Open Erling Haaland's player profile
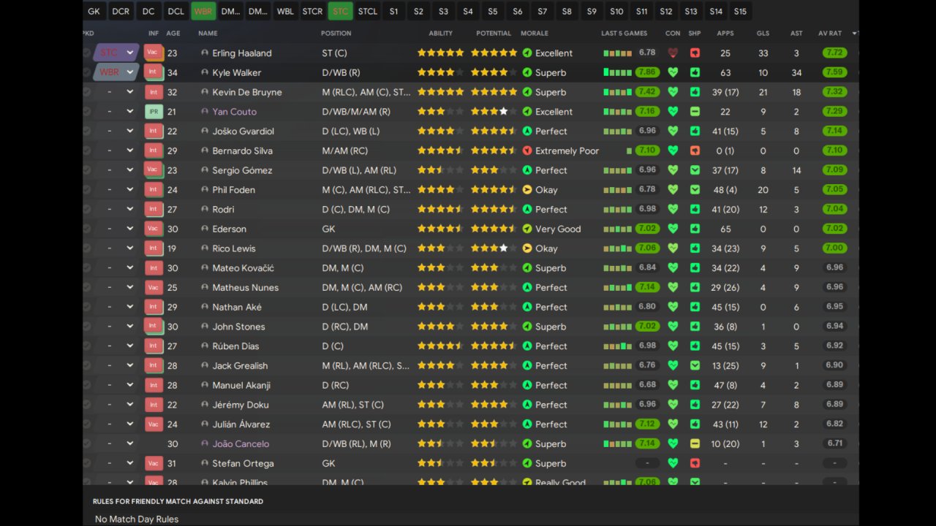936x526 pixels. (x=242, y=53)
